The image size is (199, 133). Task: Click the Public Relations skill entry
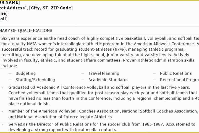coord(176,73)
